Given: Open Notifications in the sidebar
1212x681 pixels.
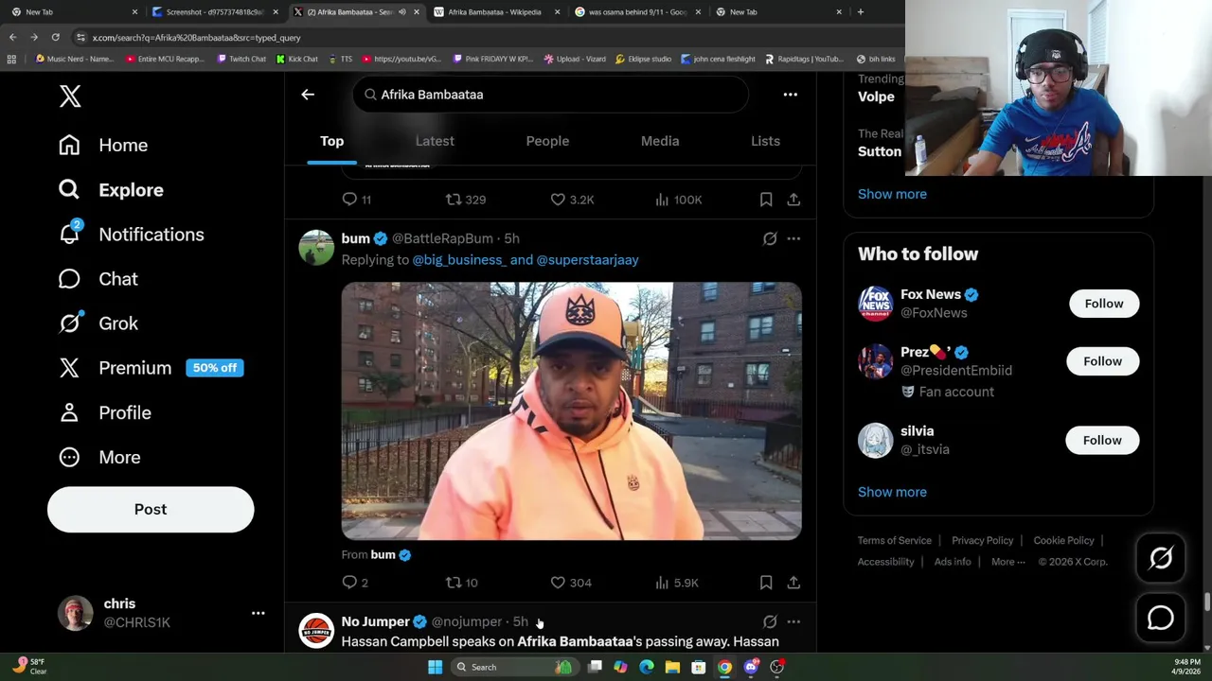Looking at the screenshot, I should (x=131, y=235).
